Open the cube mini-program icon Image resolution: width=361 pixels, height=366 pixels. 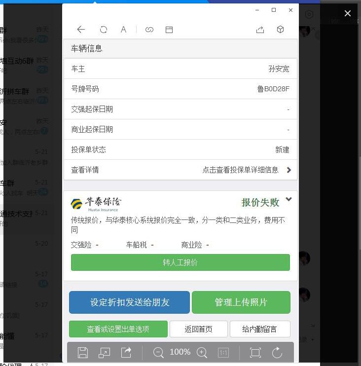pos(280,30)
